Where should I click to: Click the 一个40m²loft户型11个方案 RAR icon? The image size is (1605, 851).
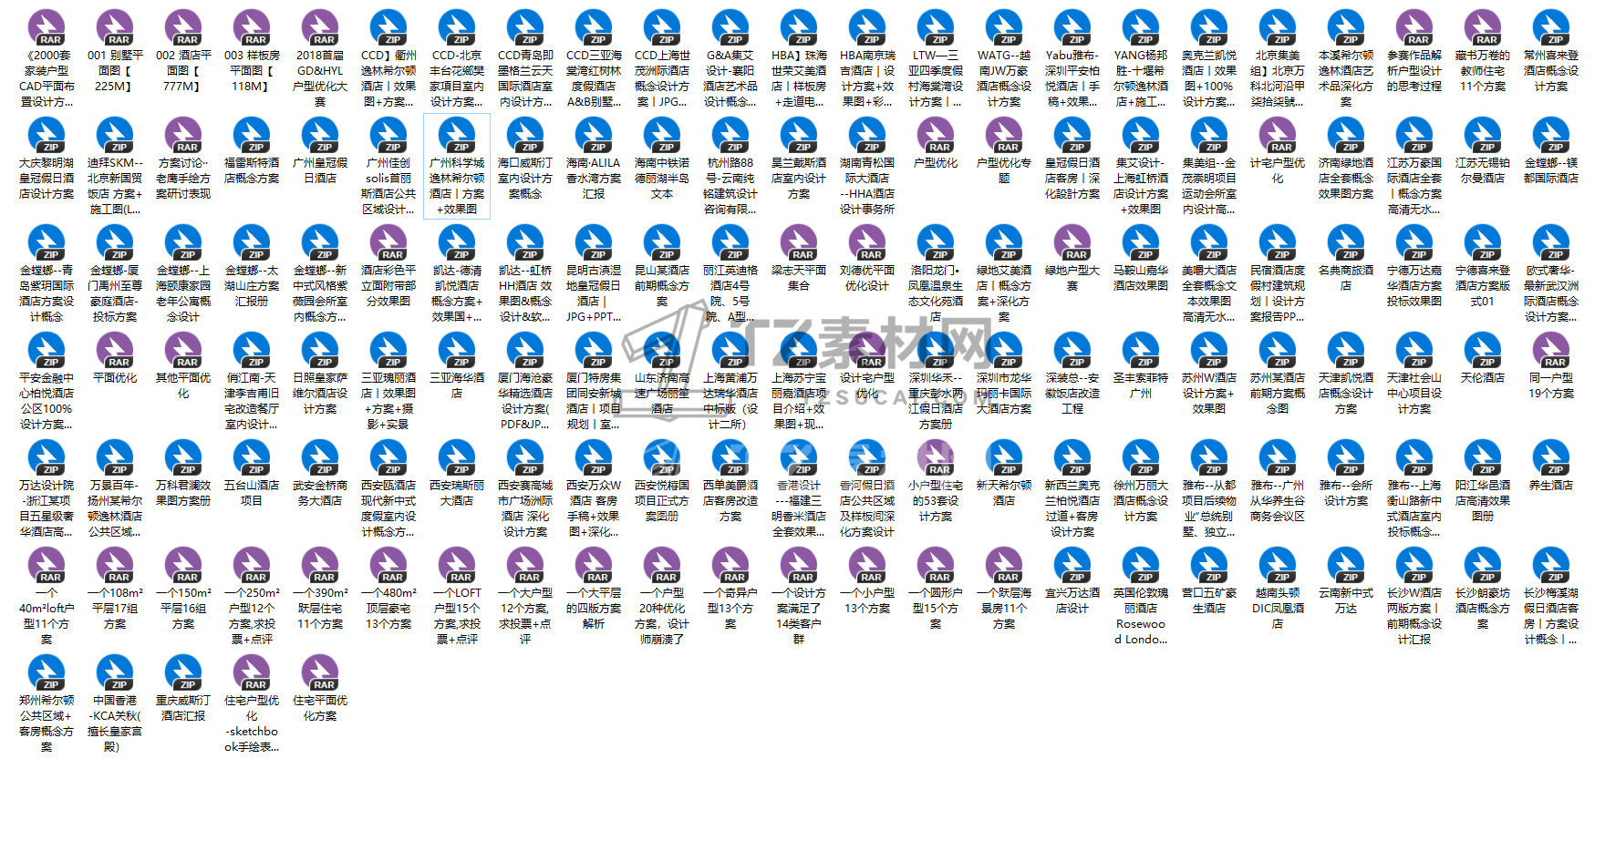[47, 565]
